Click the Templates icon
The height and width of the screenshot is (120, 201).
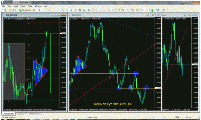coord(163,10)
